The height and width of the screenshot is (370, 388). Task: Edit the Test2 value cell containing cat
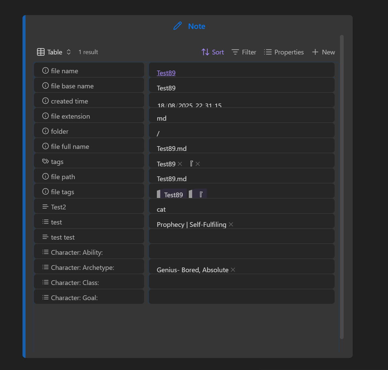(x=241, y=209)
